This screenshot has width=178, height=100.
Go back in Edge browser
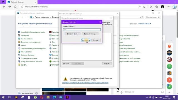point(4,7)
